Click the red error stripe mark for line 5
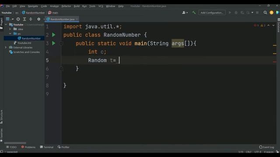 pos(275,62)
